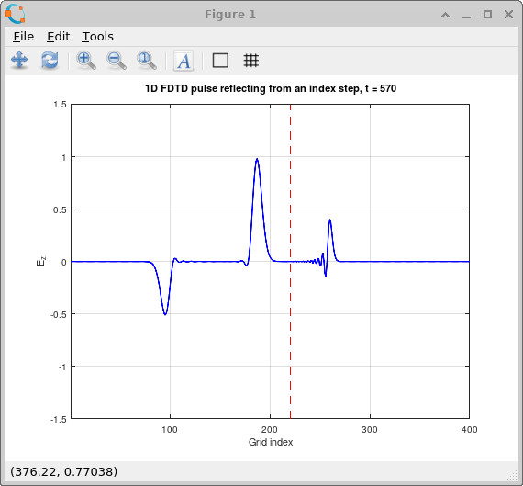
Task: Open the File menu
Action: coord(23,37)
